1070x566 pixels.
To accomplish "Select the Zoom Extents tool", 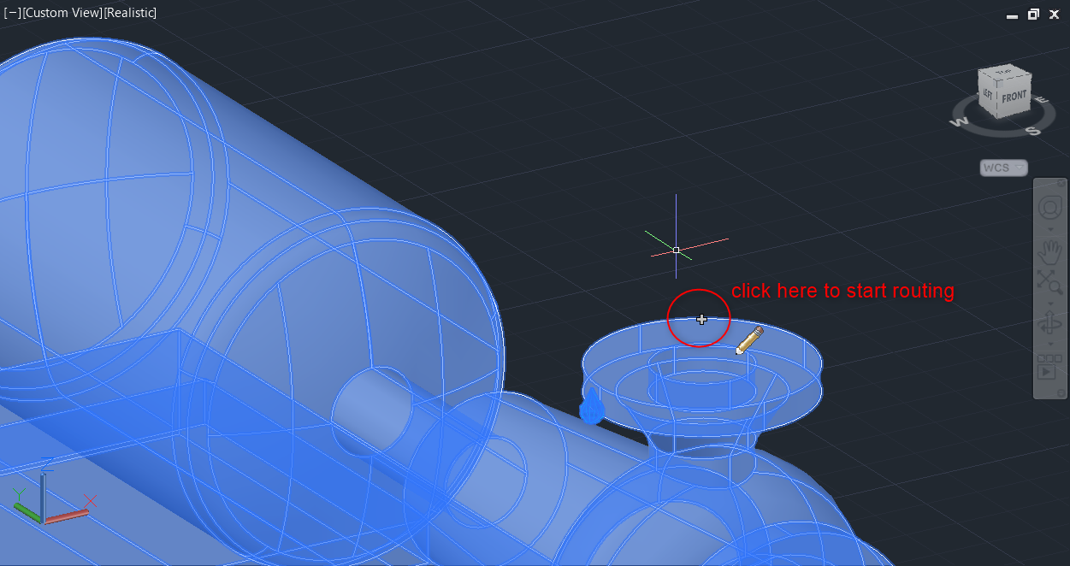I will click(x=1049, y=280).
